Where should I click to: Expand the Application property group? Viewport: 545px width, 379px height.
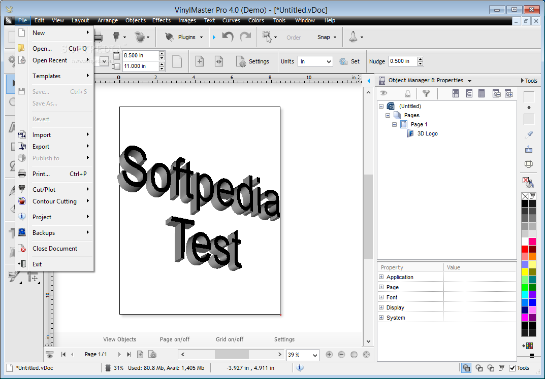click(x=381, y=277)
